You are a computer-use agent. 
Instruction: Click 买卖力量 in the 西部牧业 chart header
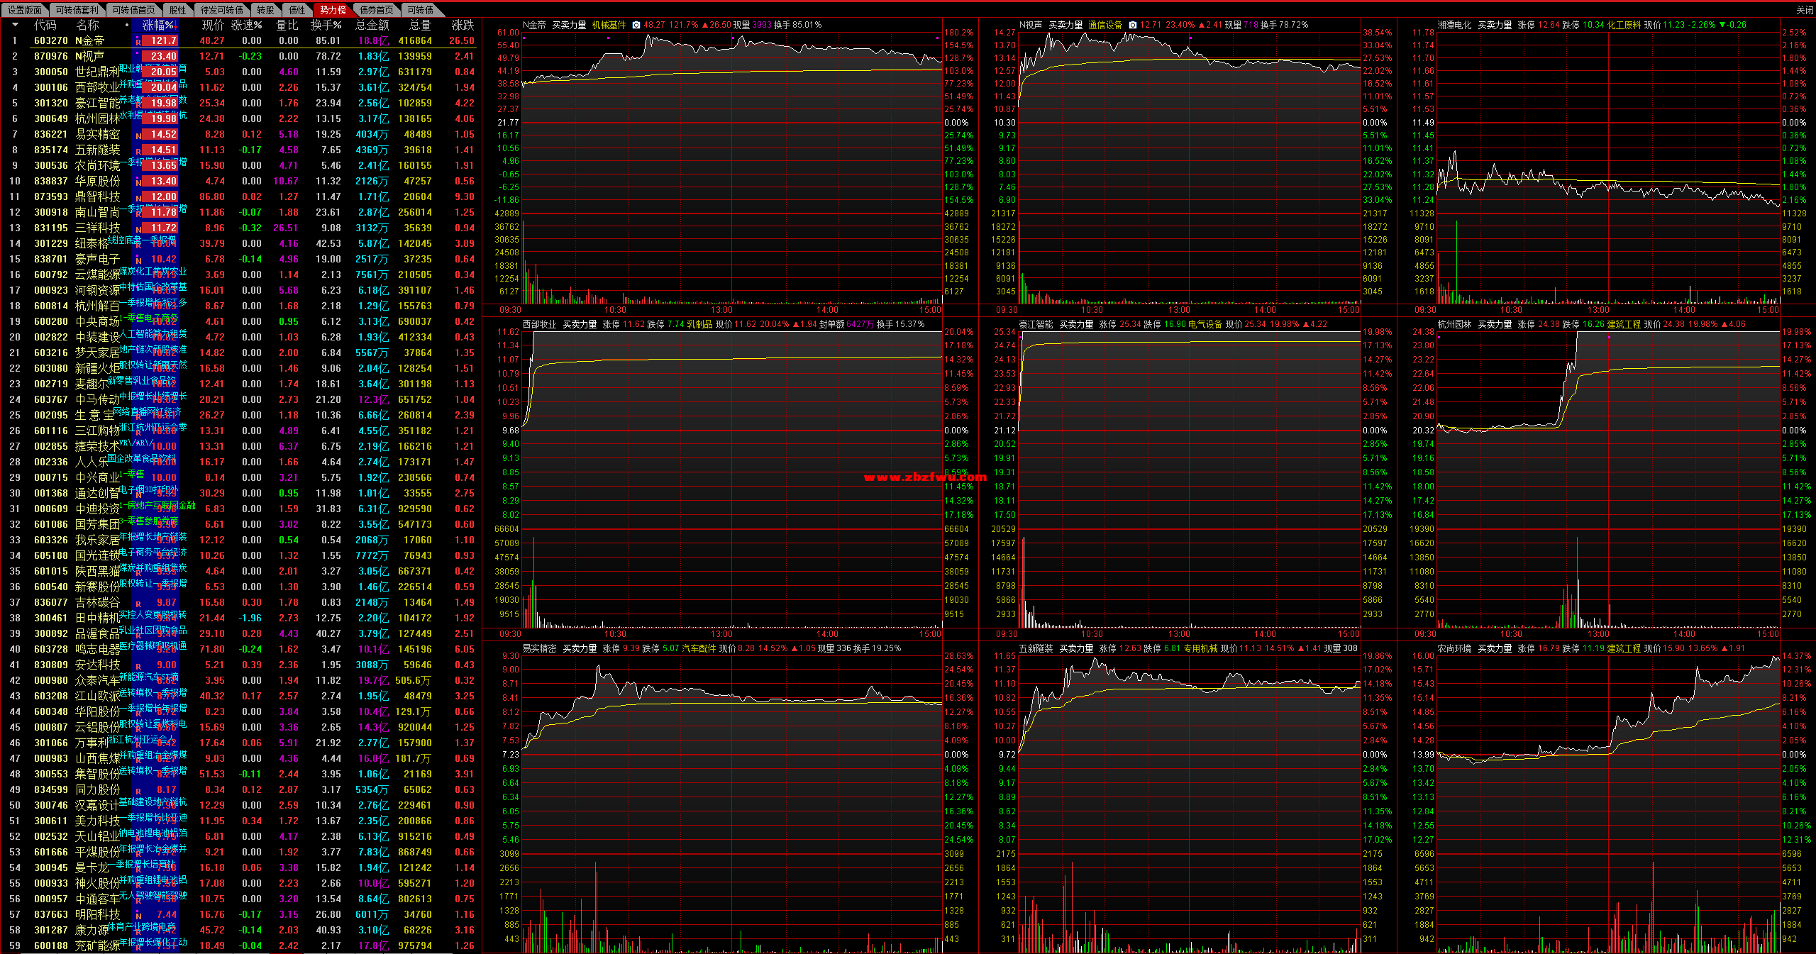point(580,324)
